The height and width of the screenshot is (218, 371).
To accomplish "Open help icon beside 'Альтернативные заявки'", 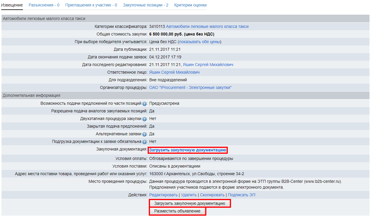I will pyautogui.click(x=144, y=134).
